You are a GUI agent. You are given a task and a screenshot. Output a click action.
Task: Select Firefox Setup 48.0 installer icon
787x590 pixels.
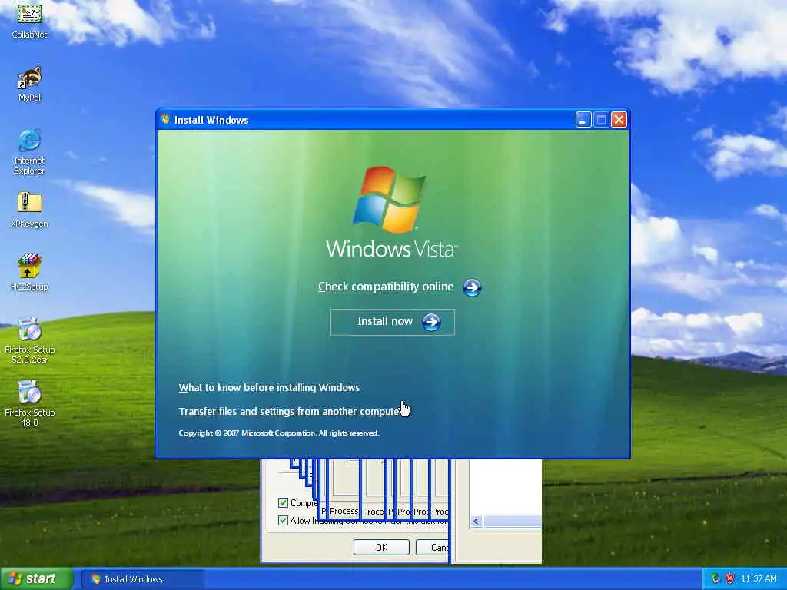(x=30, y=403)
